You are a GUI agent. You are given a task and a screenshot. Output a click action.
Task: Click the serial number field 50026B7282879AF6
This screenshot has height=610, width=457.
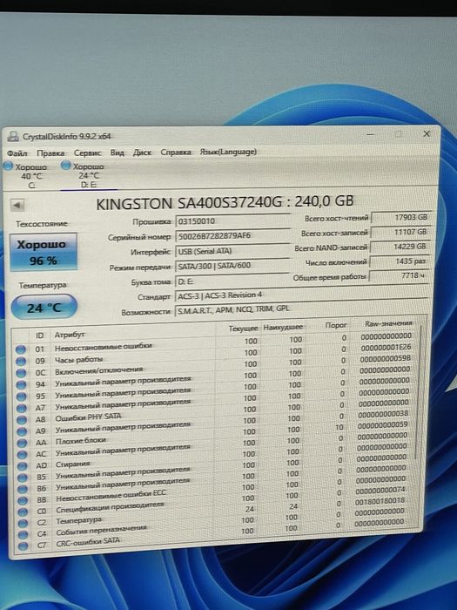click(x=232, y=236)
